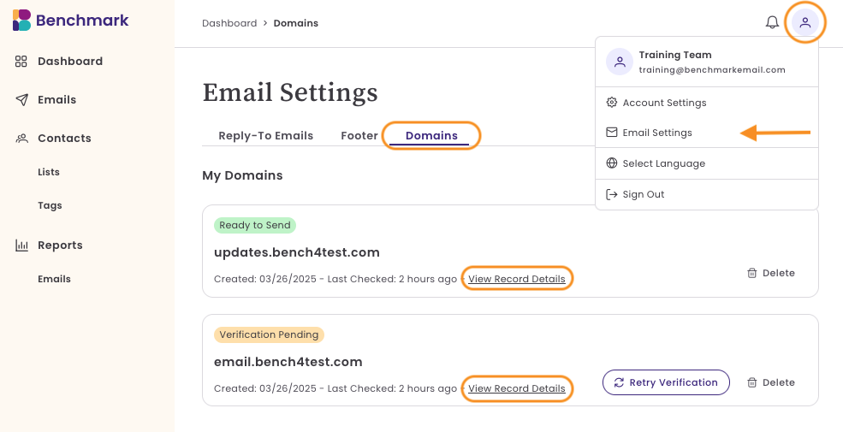Click the user profile avatar icon
This screenshot has width=843, height=432.
point(804,22)
